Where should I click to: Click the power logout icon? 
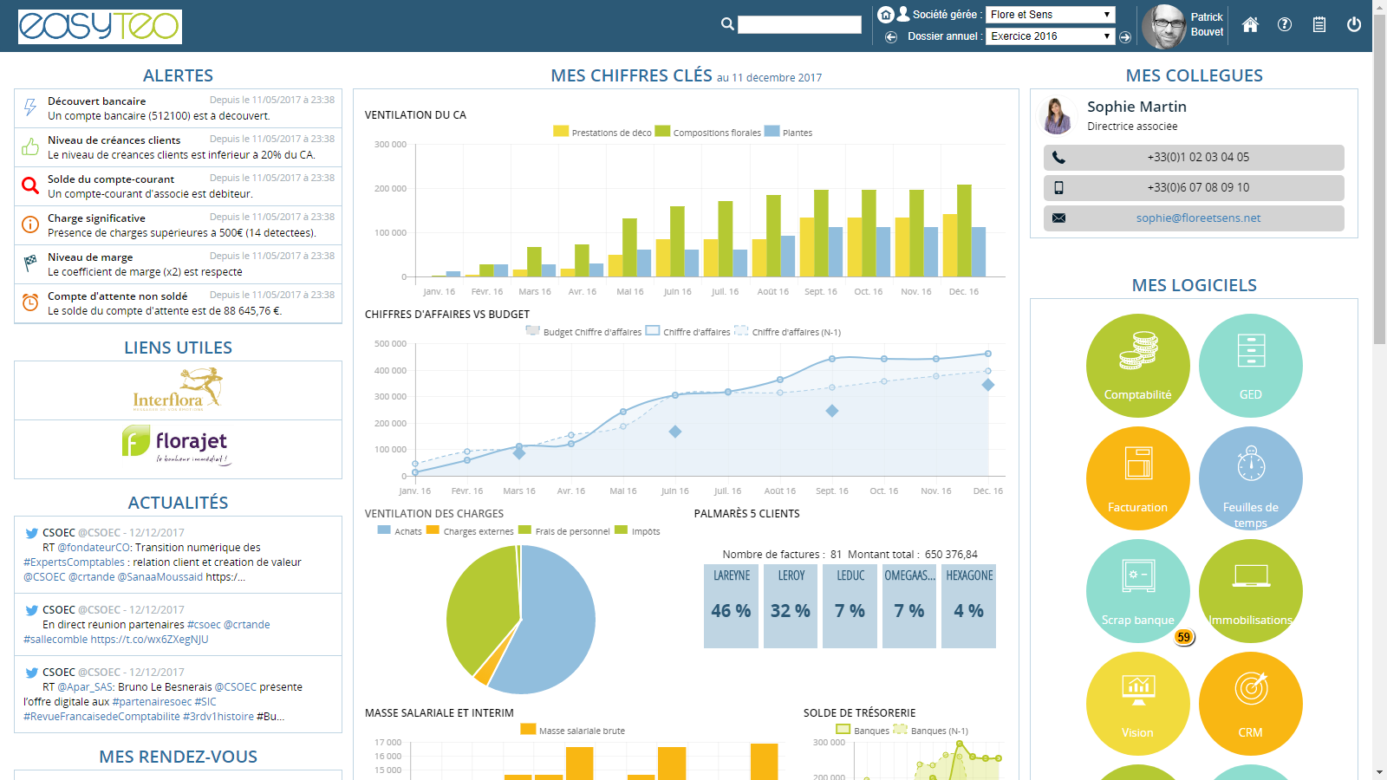click(x=1353, y=25)
